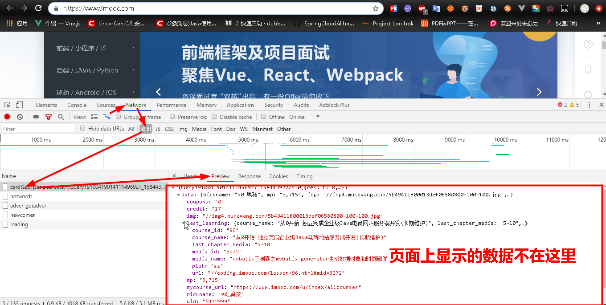Open the Vue devtools extension icon
The image size is (606, 305).
[522, 8]
